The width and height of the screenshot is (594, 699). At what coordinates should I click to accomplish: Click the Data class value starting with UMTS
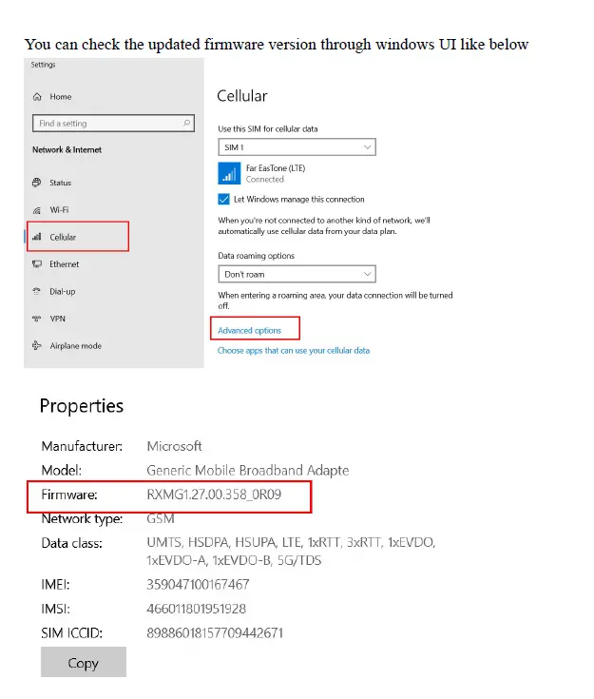click(291, 551)
